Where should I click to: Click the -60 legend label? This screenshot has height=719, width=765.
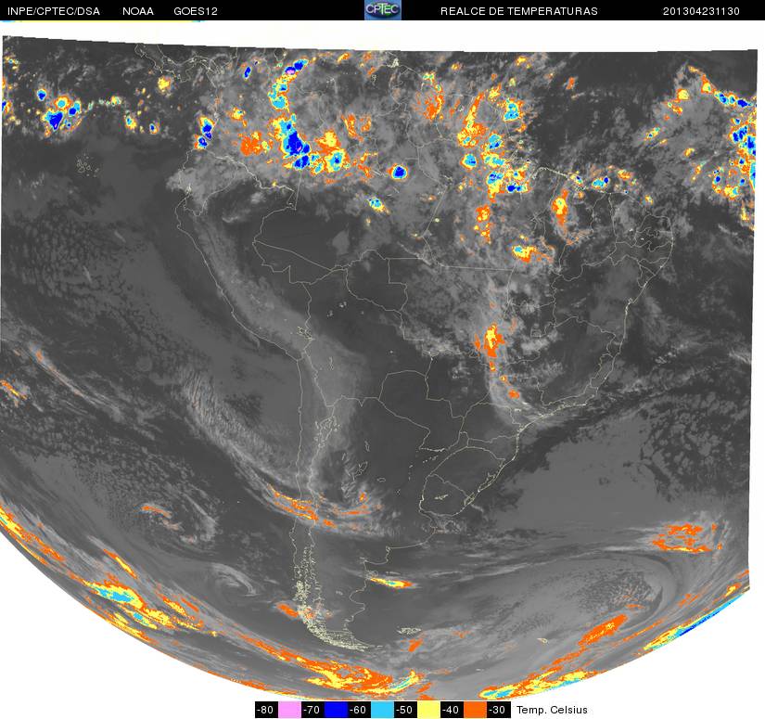point(359,710)
